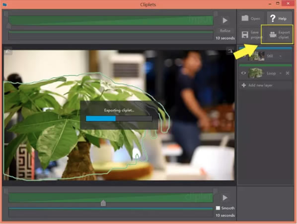
Task: Play the input video timeline at top
Action: [225, 20]
